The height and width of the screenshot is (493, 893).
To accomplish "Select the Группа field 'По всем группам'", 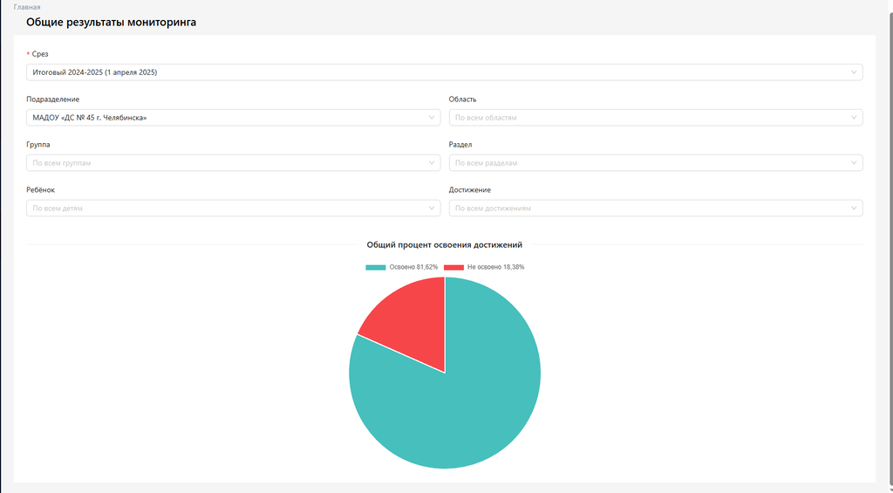I will [227, 162].
